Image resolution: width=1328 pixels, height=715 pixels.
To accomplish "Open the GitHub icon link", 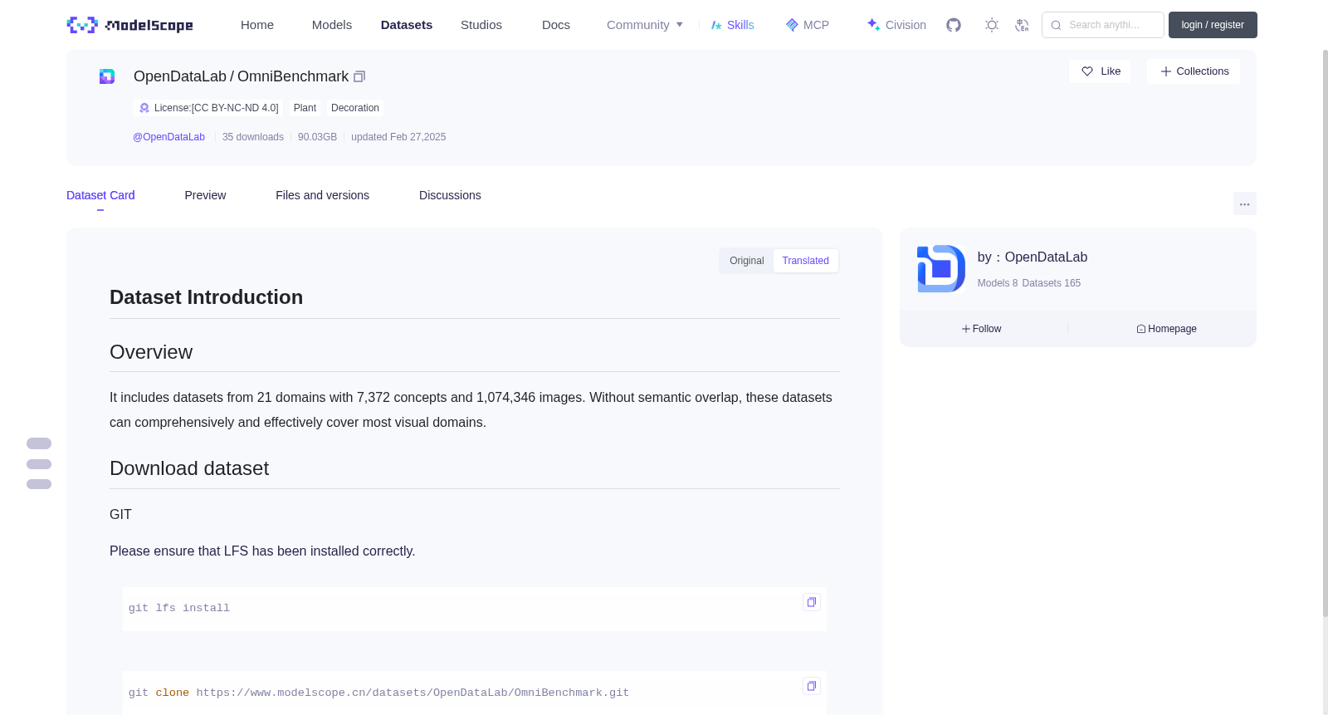I will pos(954,25).
